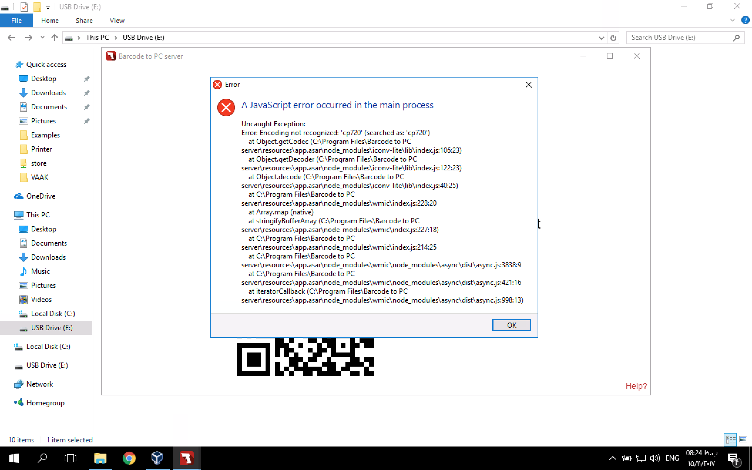Viewport: 752px width, 470px height.
Task: Close the JavaScript error dialog
Action: click(x=528, y=85)
